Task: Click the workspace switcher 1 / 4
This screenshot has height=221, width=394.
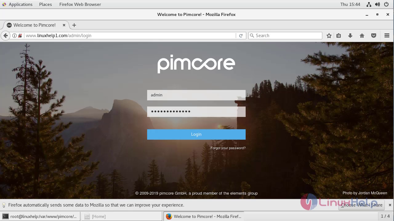Action: pyautogui.click(x=385, y=216)
